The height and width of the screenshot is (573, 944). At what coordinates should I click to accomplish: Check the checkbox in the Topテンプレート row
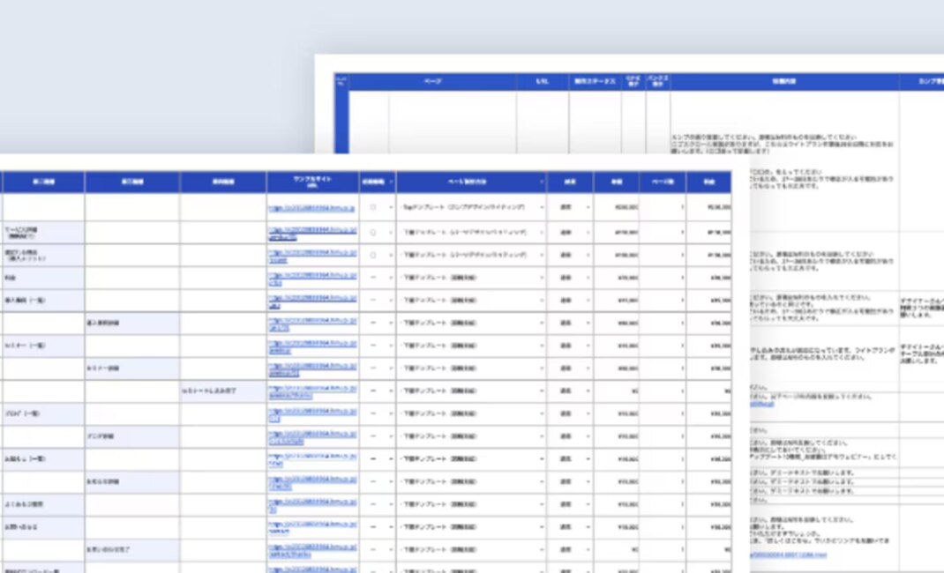373,208
